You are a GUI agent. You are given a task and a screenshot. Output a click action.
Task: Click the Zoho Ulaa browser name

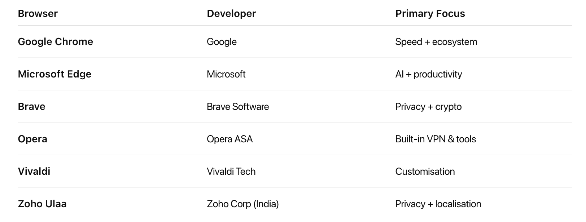(x=42, y=204)
